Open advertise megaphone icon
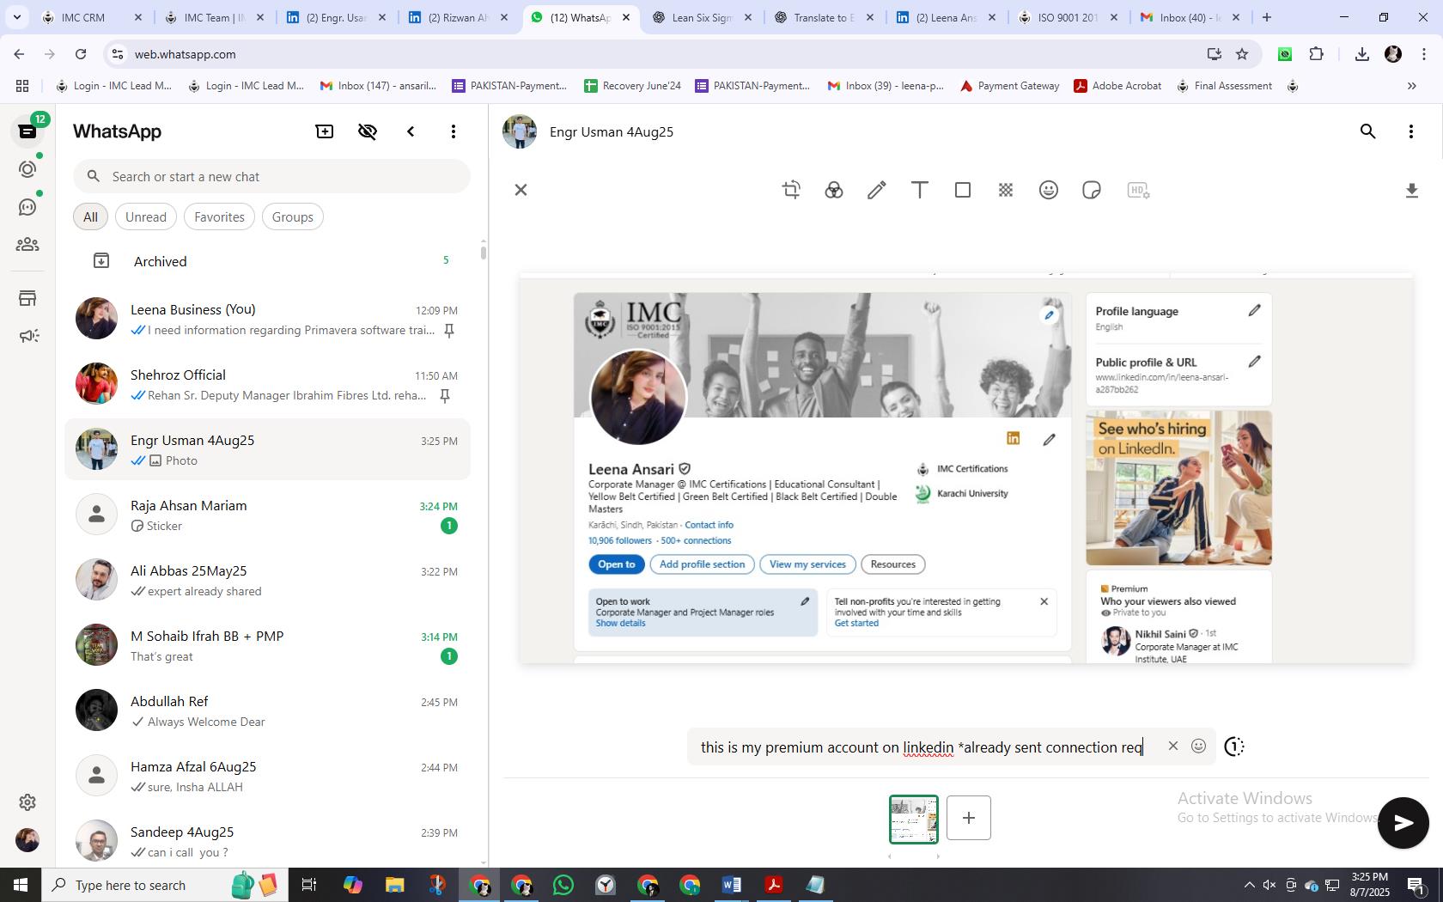 click(27, 336)
